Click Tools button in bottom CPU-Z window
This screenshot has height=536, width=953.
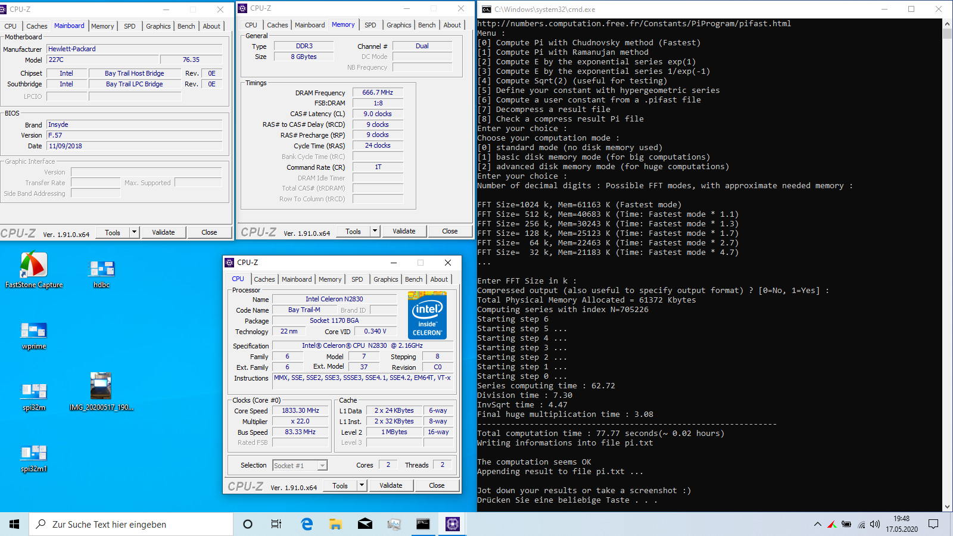point(340,485)
